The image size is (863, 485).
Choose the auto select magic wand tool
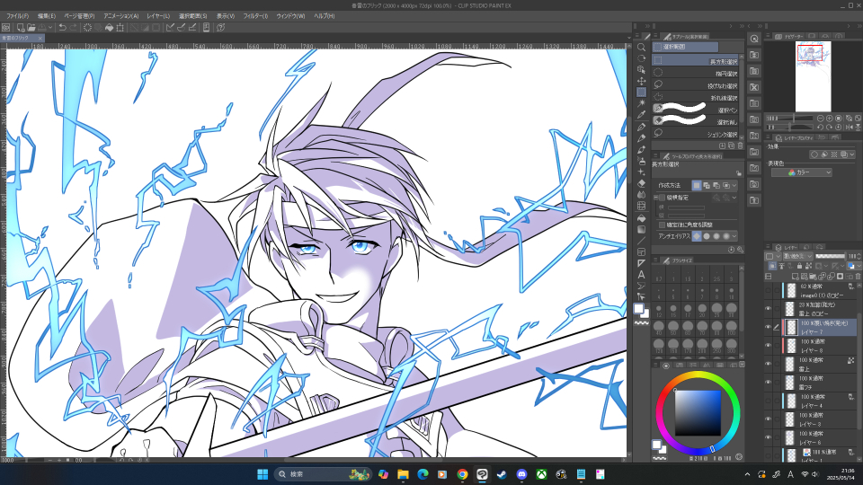tap(641, 104)
